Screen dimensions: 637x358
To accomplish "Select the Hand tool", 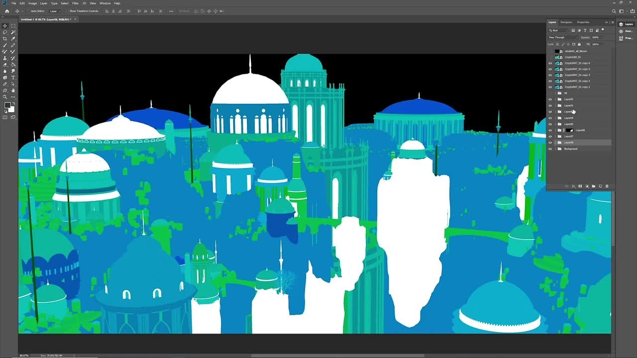I will tap(13, 90).
